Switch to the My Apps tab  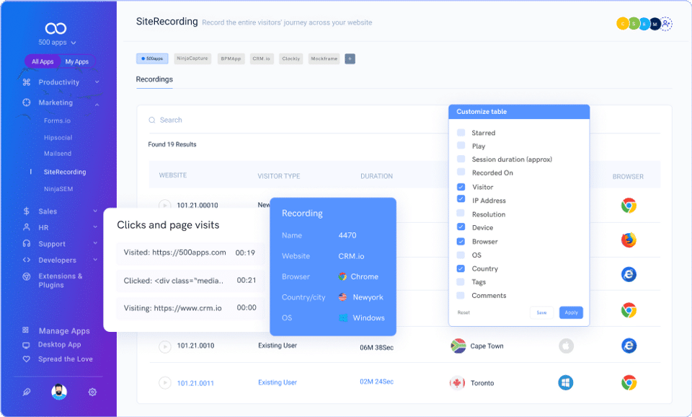tap(77, 61)
